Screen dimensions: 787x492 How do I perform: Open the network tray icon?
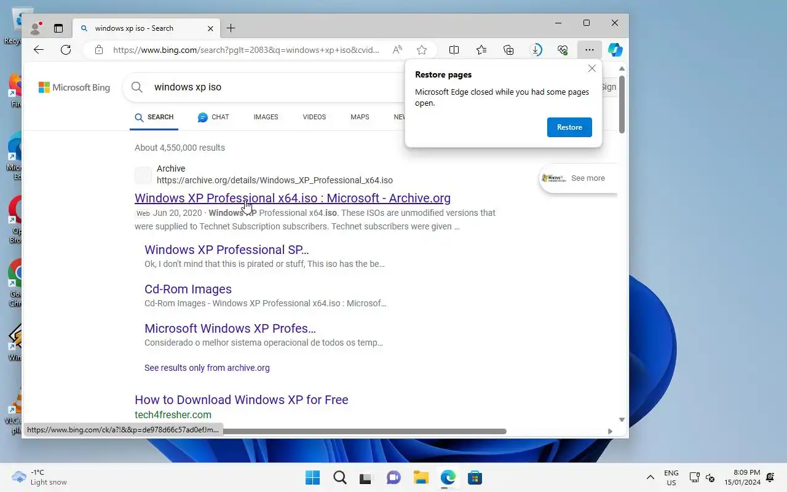tap(694, 478)
